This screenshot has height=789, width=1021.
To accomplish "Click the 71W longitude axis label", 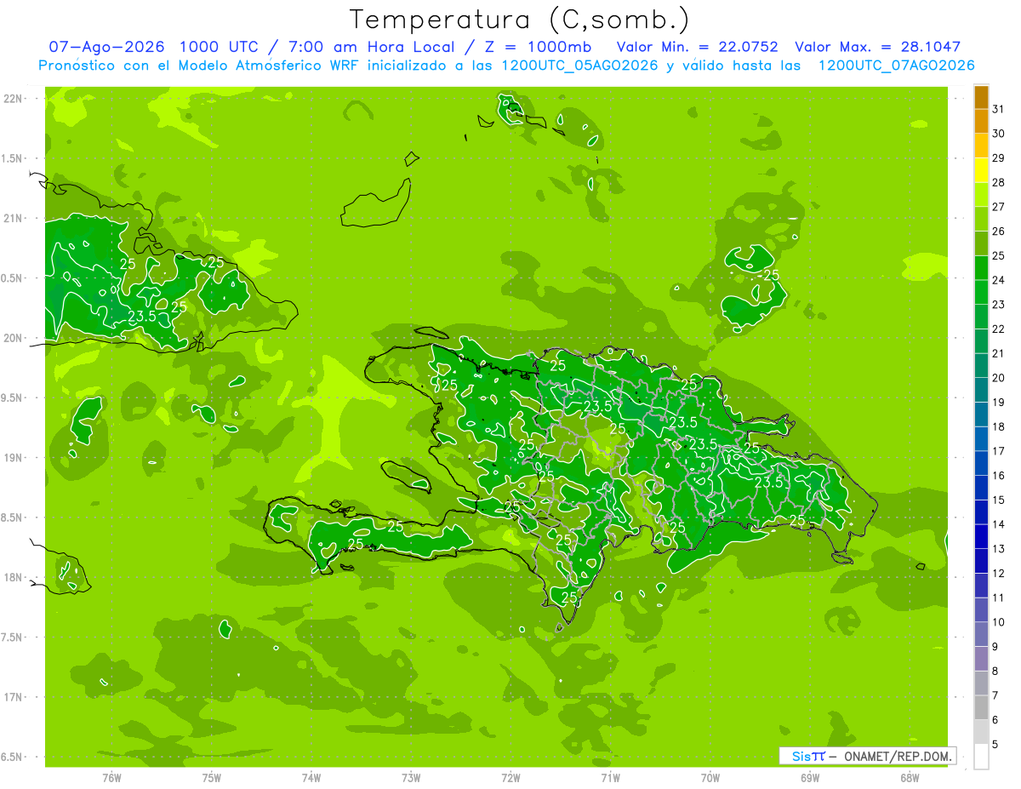I will pos(610,778).
